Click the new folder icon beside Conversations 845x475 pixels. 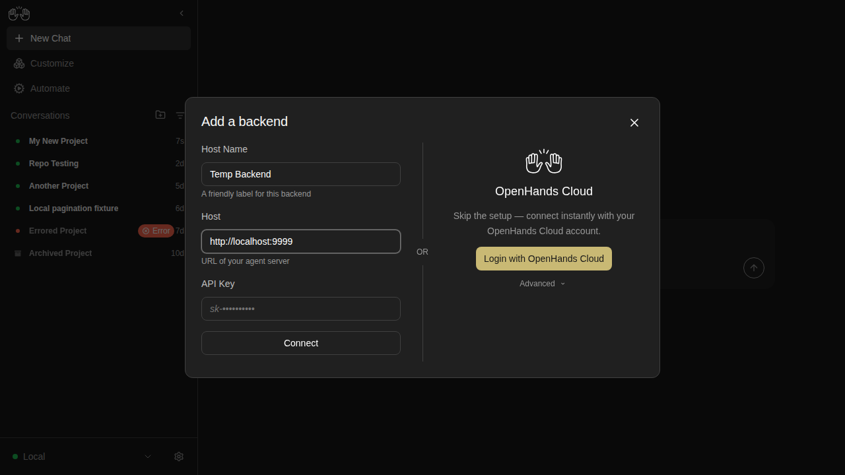pyautogui.click(x=160, y=115)
